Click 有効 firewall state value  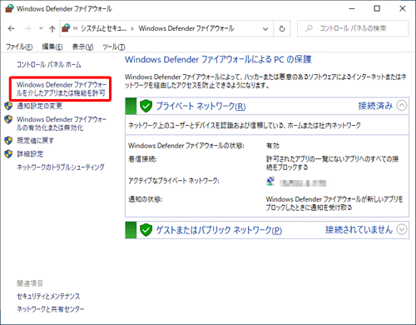tap(273, 146)
